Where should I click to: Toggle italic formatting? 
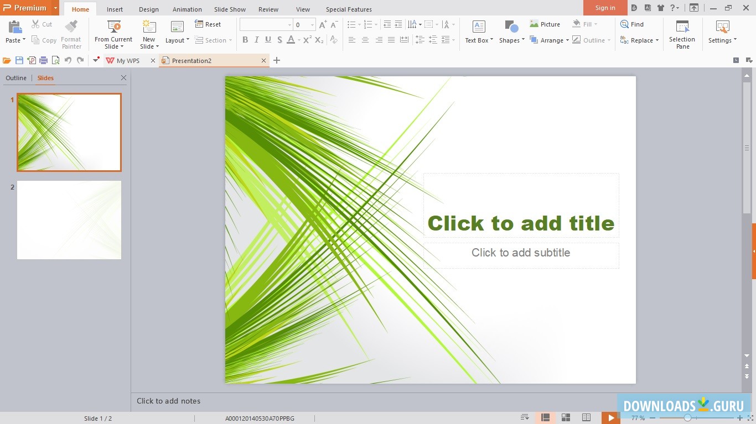click(x=256, y=40)
